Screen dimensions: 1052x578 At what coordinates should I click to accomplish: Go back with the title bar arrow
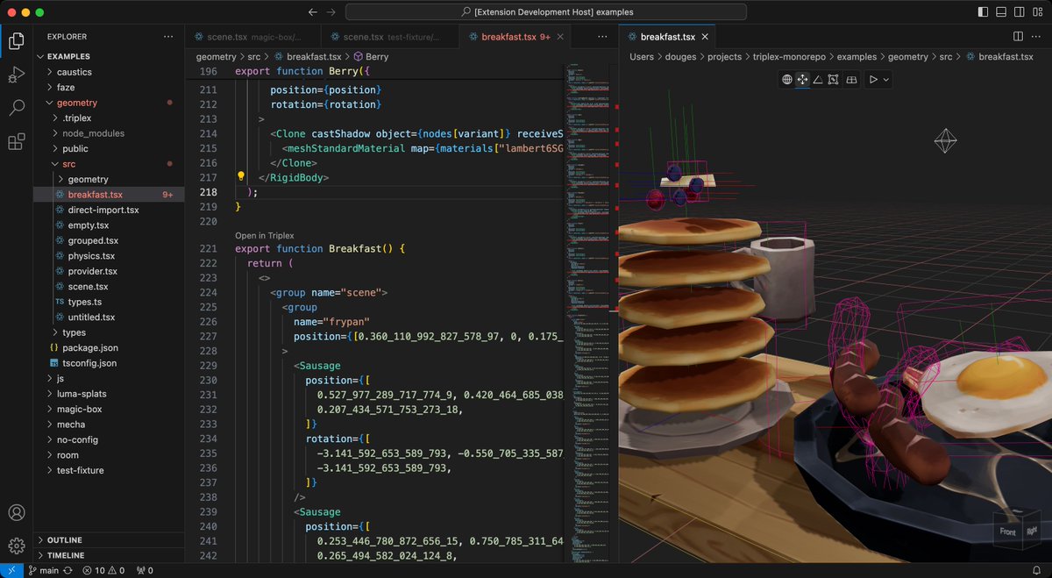(313, 12)
